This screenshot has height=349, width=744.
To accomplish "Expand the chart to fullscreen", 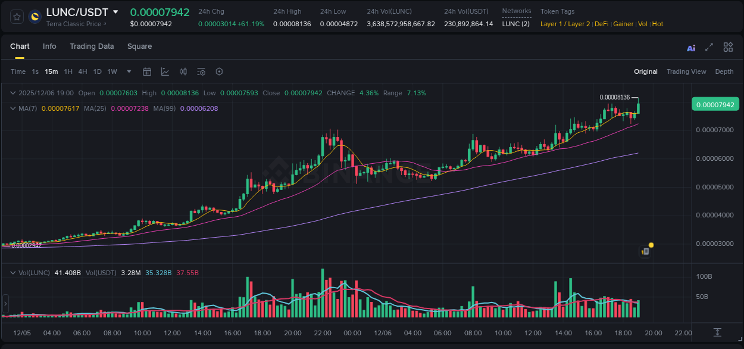I will tap(709, 47).
